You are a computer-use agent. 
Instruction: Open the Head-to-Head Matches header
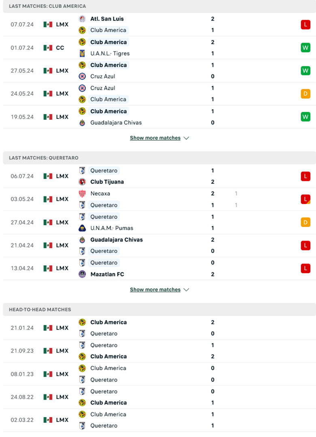40,310
